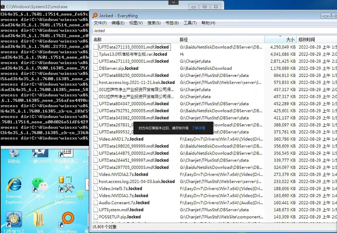This screenshot has height=233, width=337.
Task: Select file POSSETUP.zip.locked
Action: pos(120,217)
